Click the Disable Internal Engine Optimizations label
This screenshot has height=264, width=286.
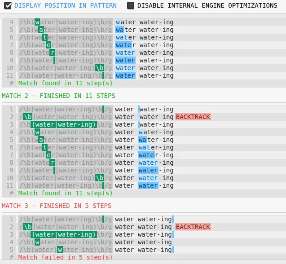coord(207,6)
